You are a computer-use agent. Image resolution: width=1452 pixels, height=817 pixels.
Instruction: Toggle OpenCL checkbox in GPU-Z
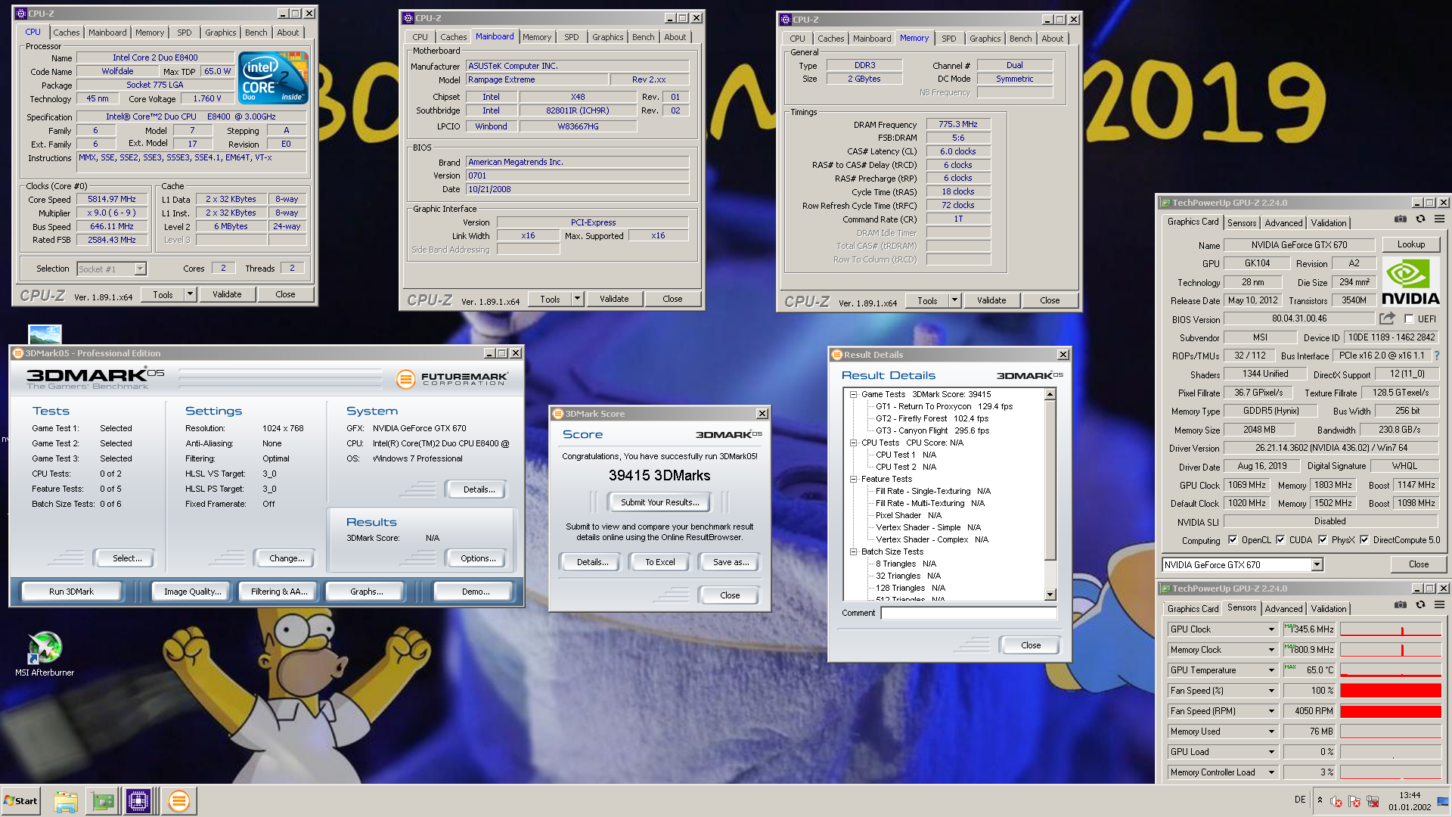1233,540
